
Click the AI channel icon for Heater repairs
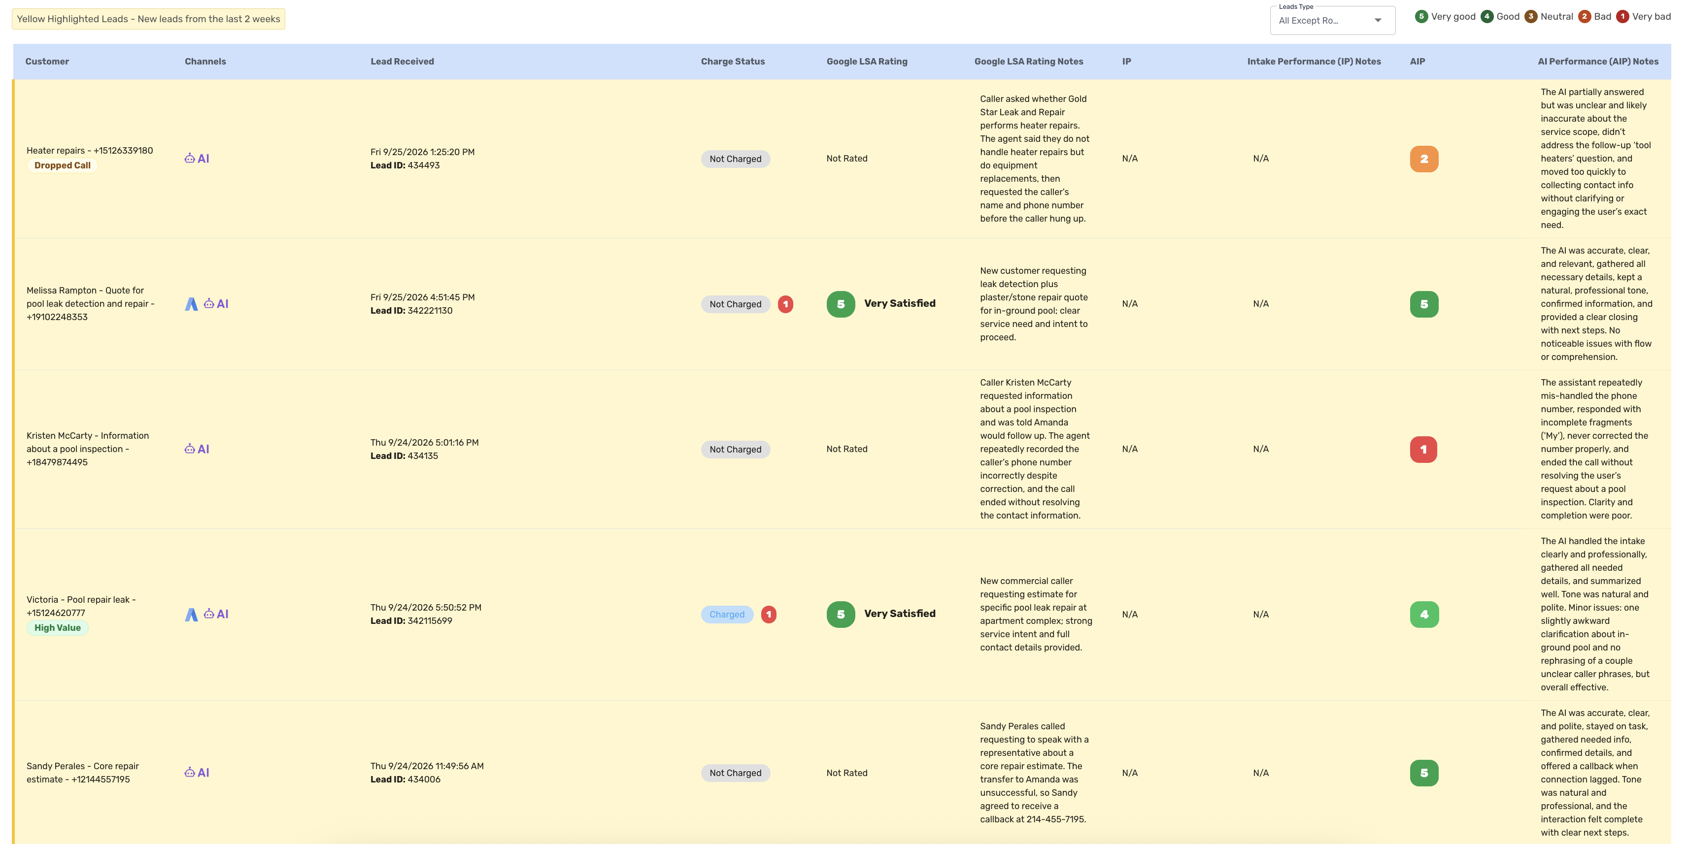tap(197, 159)
